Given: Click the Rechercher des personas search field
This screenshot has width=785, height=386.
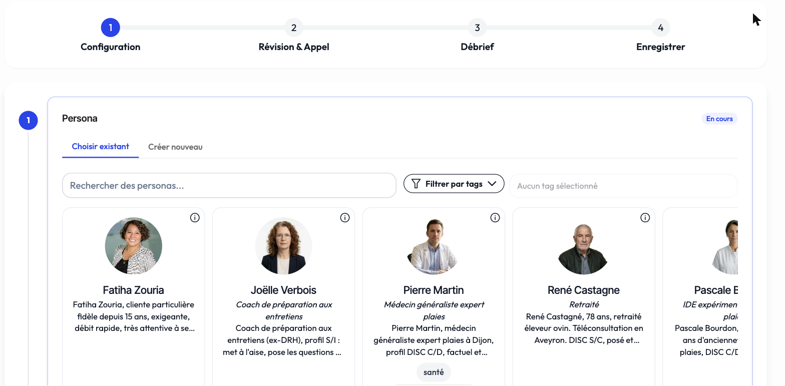Looking at the screenshot, I should coord(229,186).
